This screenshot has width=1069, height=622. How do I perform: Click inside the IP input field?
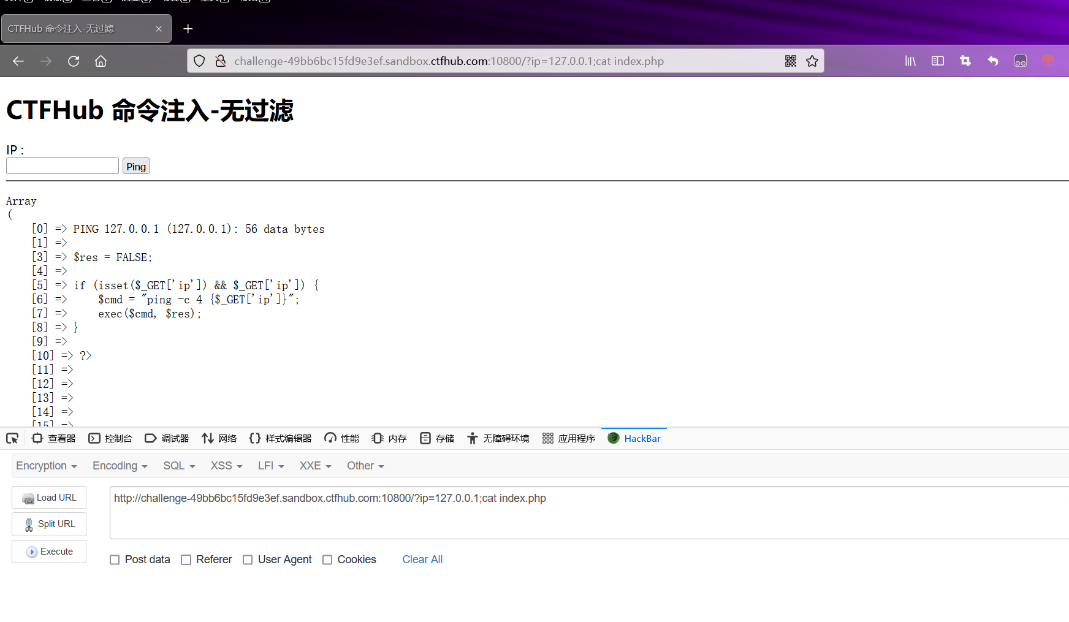tap(62, 165)
